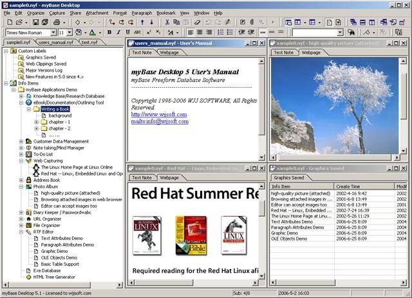Image resolution: width=412 pixels, height=298 pixels.
Task: Toggle Bold formatting button
Action: [x=109, y=32]
